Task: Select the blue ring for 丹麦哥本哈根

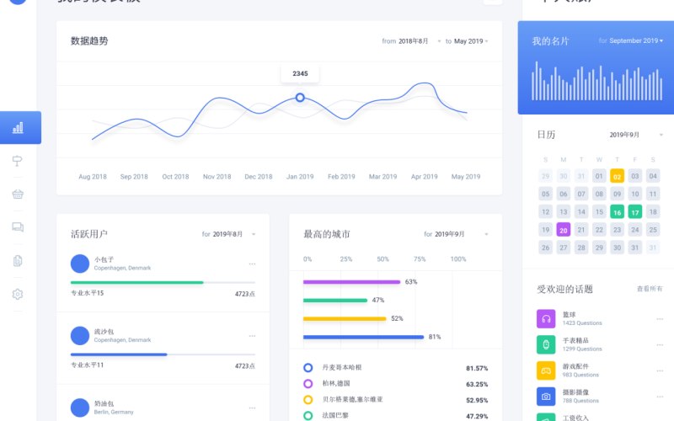Action: [308, 368]
